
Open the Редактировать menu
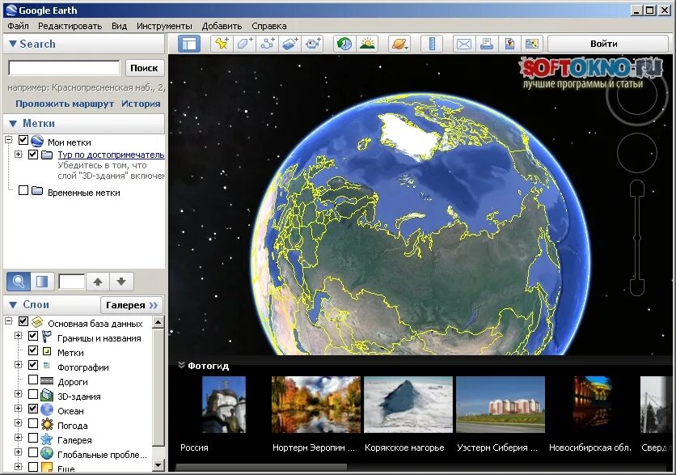coord(70,26)
